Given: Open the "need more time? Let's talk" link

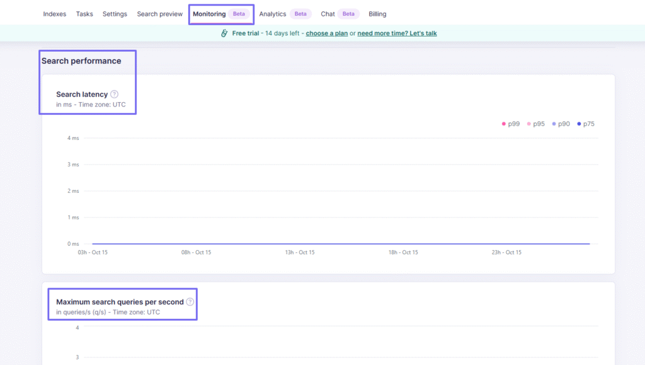Looking at the screenshot, I should [x=396, y=33].
